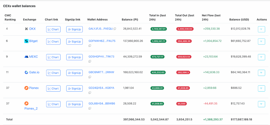Copy the Bitget wallet address icon
This screenshot has width=270, height=125.
[90, 46]
